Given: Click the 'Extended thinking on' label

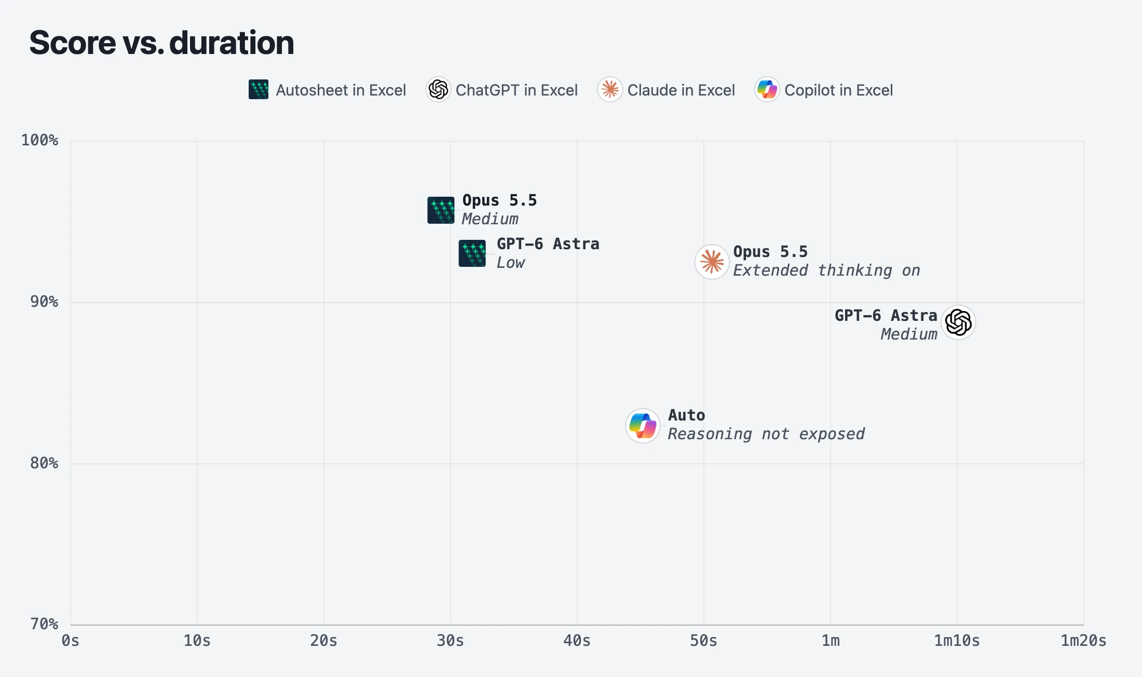Looking at the screenshot, I should coord(826,270).
